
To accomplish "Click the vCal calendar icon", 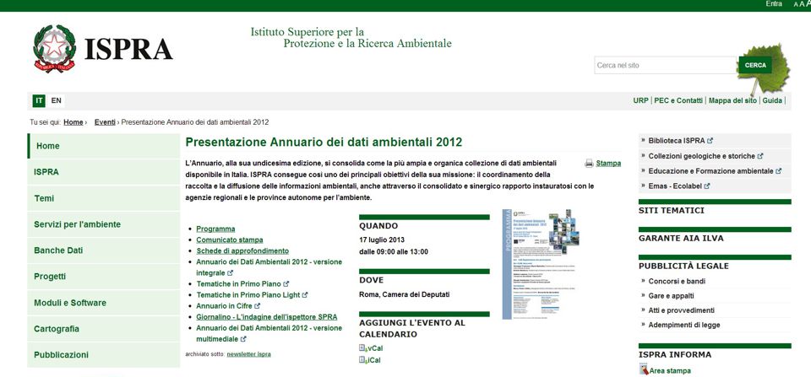I will tap(362, 348).
